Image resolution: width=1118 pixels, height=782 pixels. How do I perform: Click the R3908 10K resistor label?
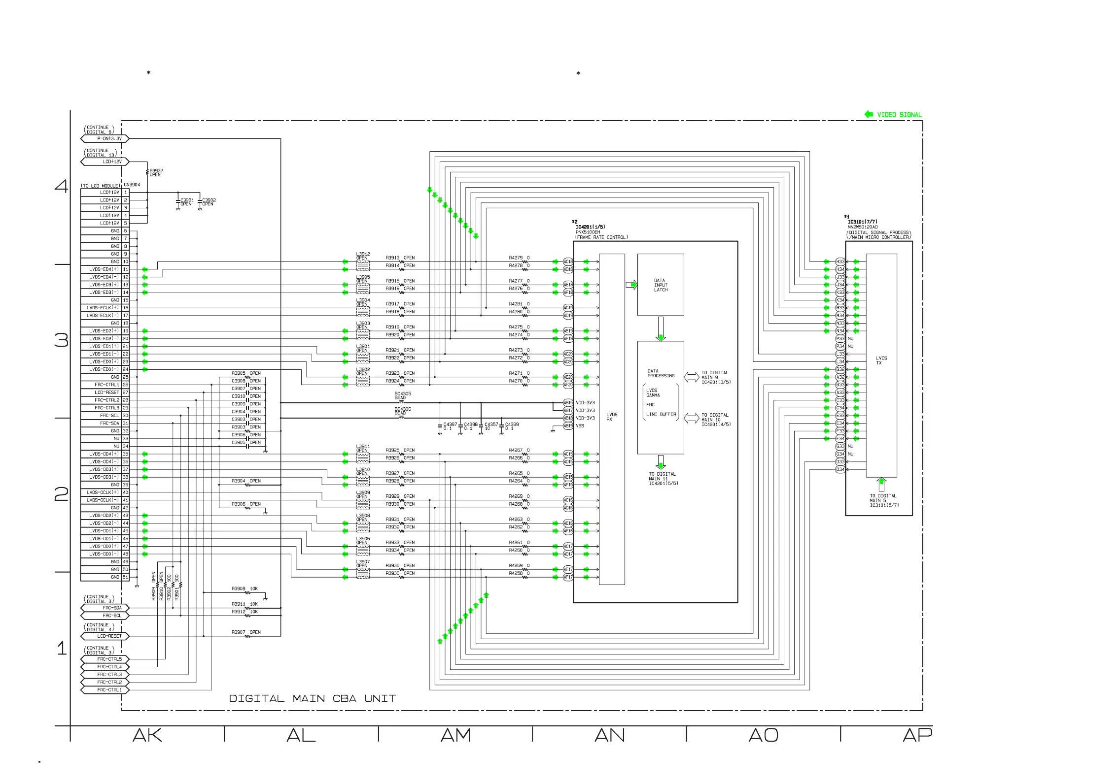(245, 588)
